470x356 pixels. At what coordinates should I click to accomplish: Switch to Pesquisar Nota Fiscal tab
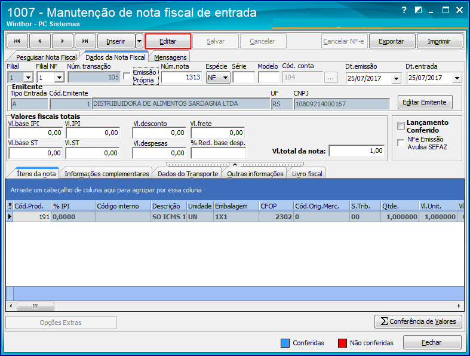pyautogui.click(x=46, y=57)
